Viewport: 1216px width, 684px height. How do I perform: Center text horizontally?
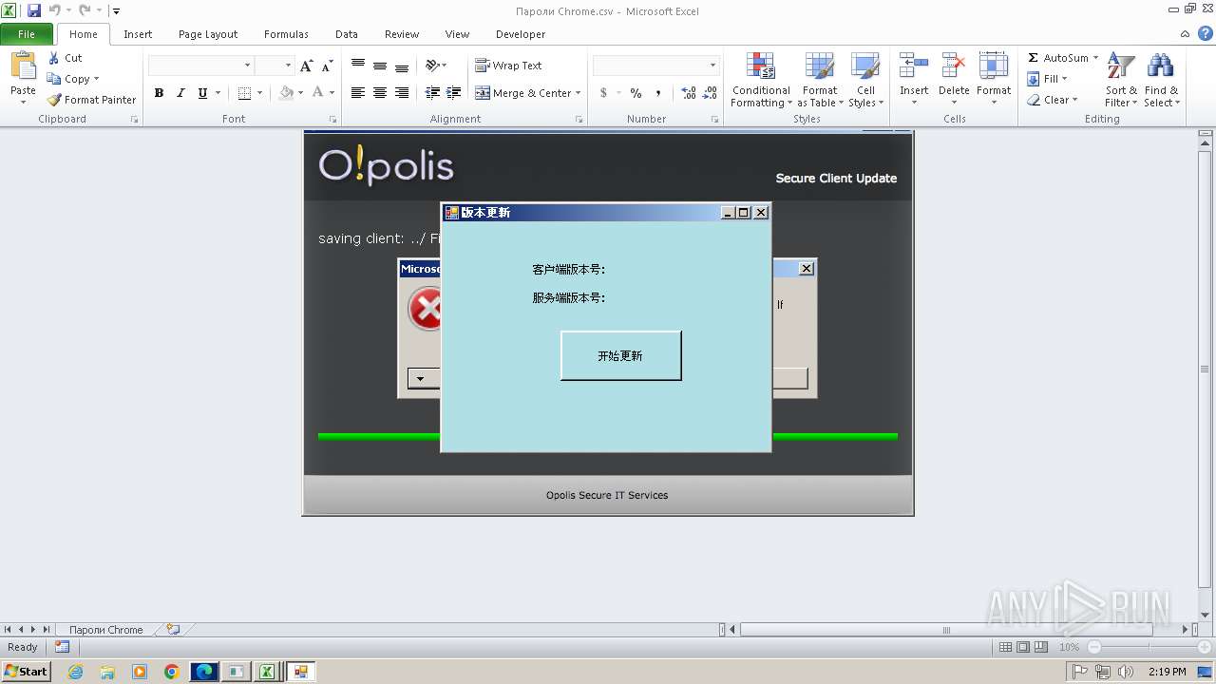(380, 93)
